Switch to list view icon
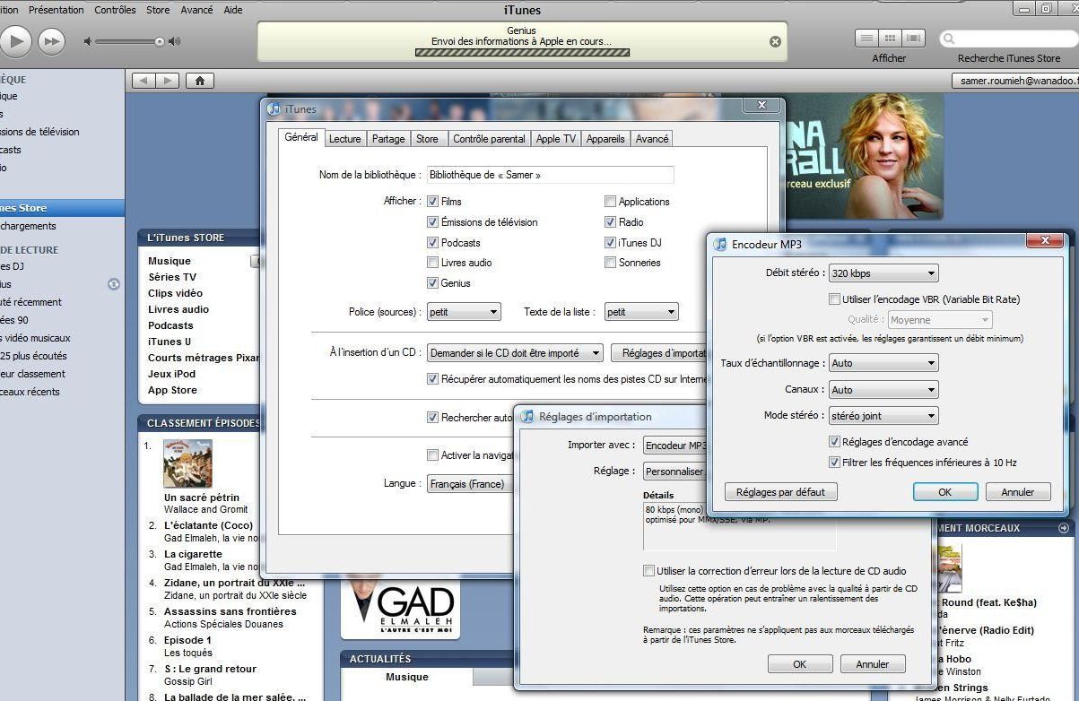Image resolution: width=1079 pixels, height=701 pixels. 866,38
